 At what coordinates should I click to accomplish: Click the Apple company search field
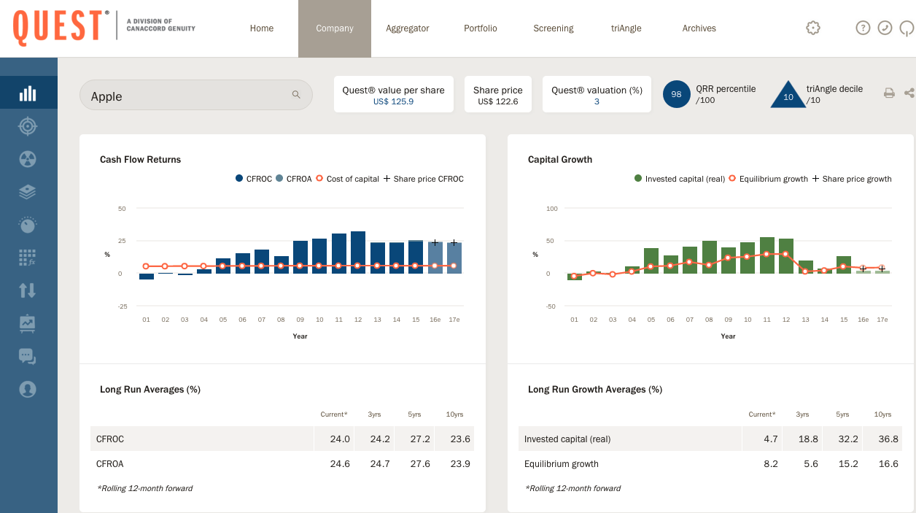click(x=190, y=96)
